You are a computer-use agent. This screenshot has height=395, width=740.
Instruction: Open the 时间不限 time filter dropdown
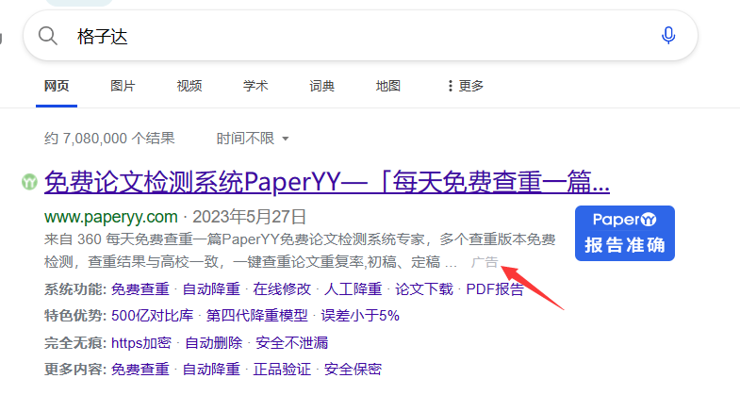(253, 139)
